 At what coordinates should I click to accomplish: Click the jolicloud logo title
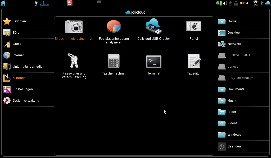click(x=135, y=12)
